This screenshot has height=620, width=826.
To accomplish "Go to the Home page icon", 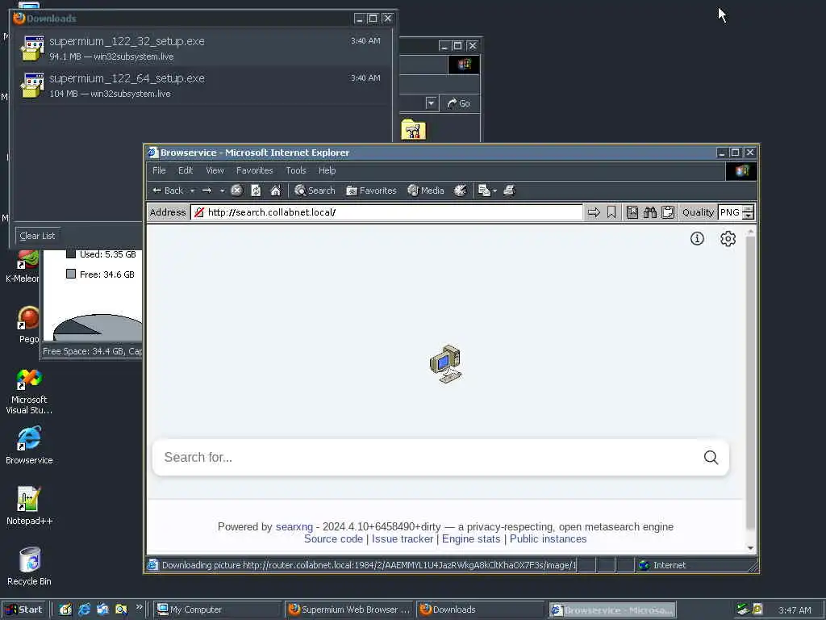I will click(x=276, y=191).
